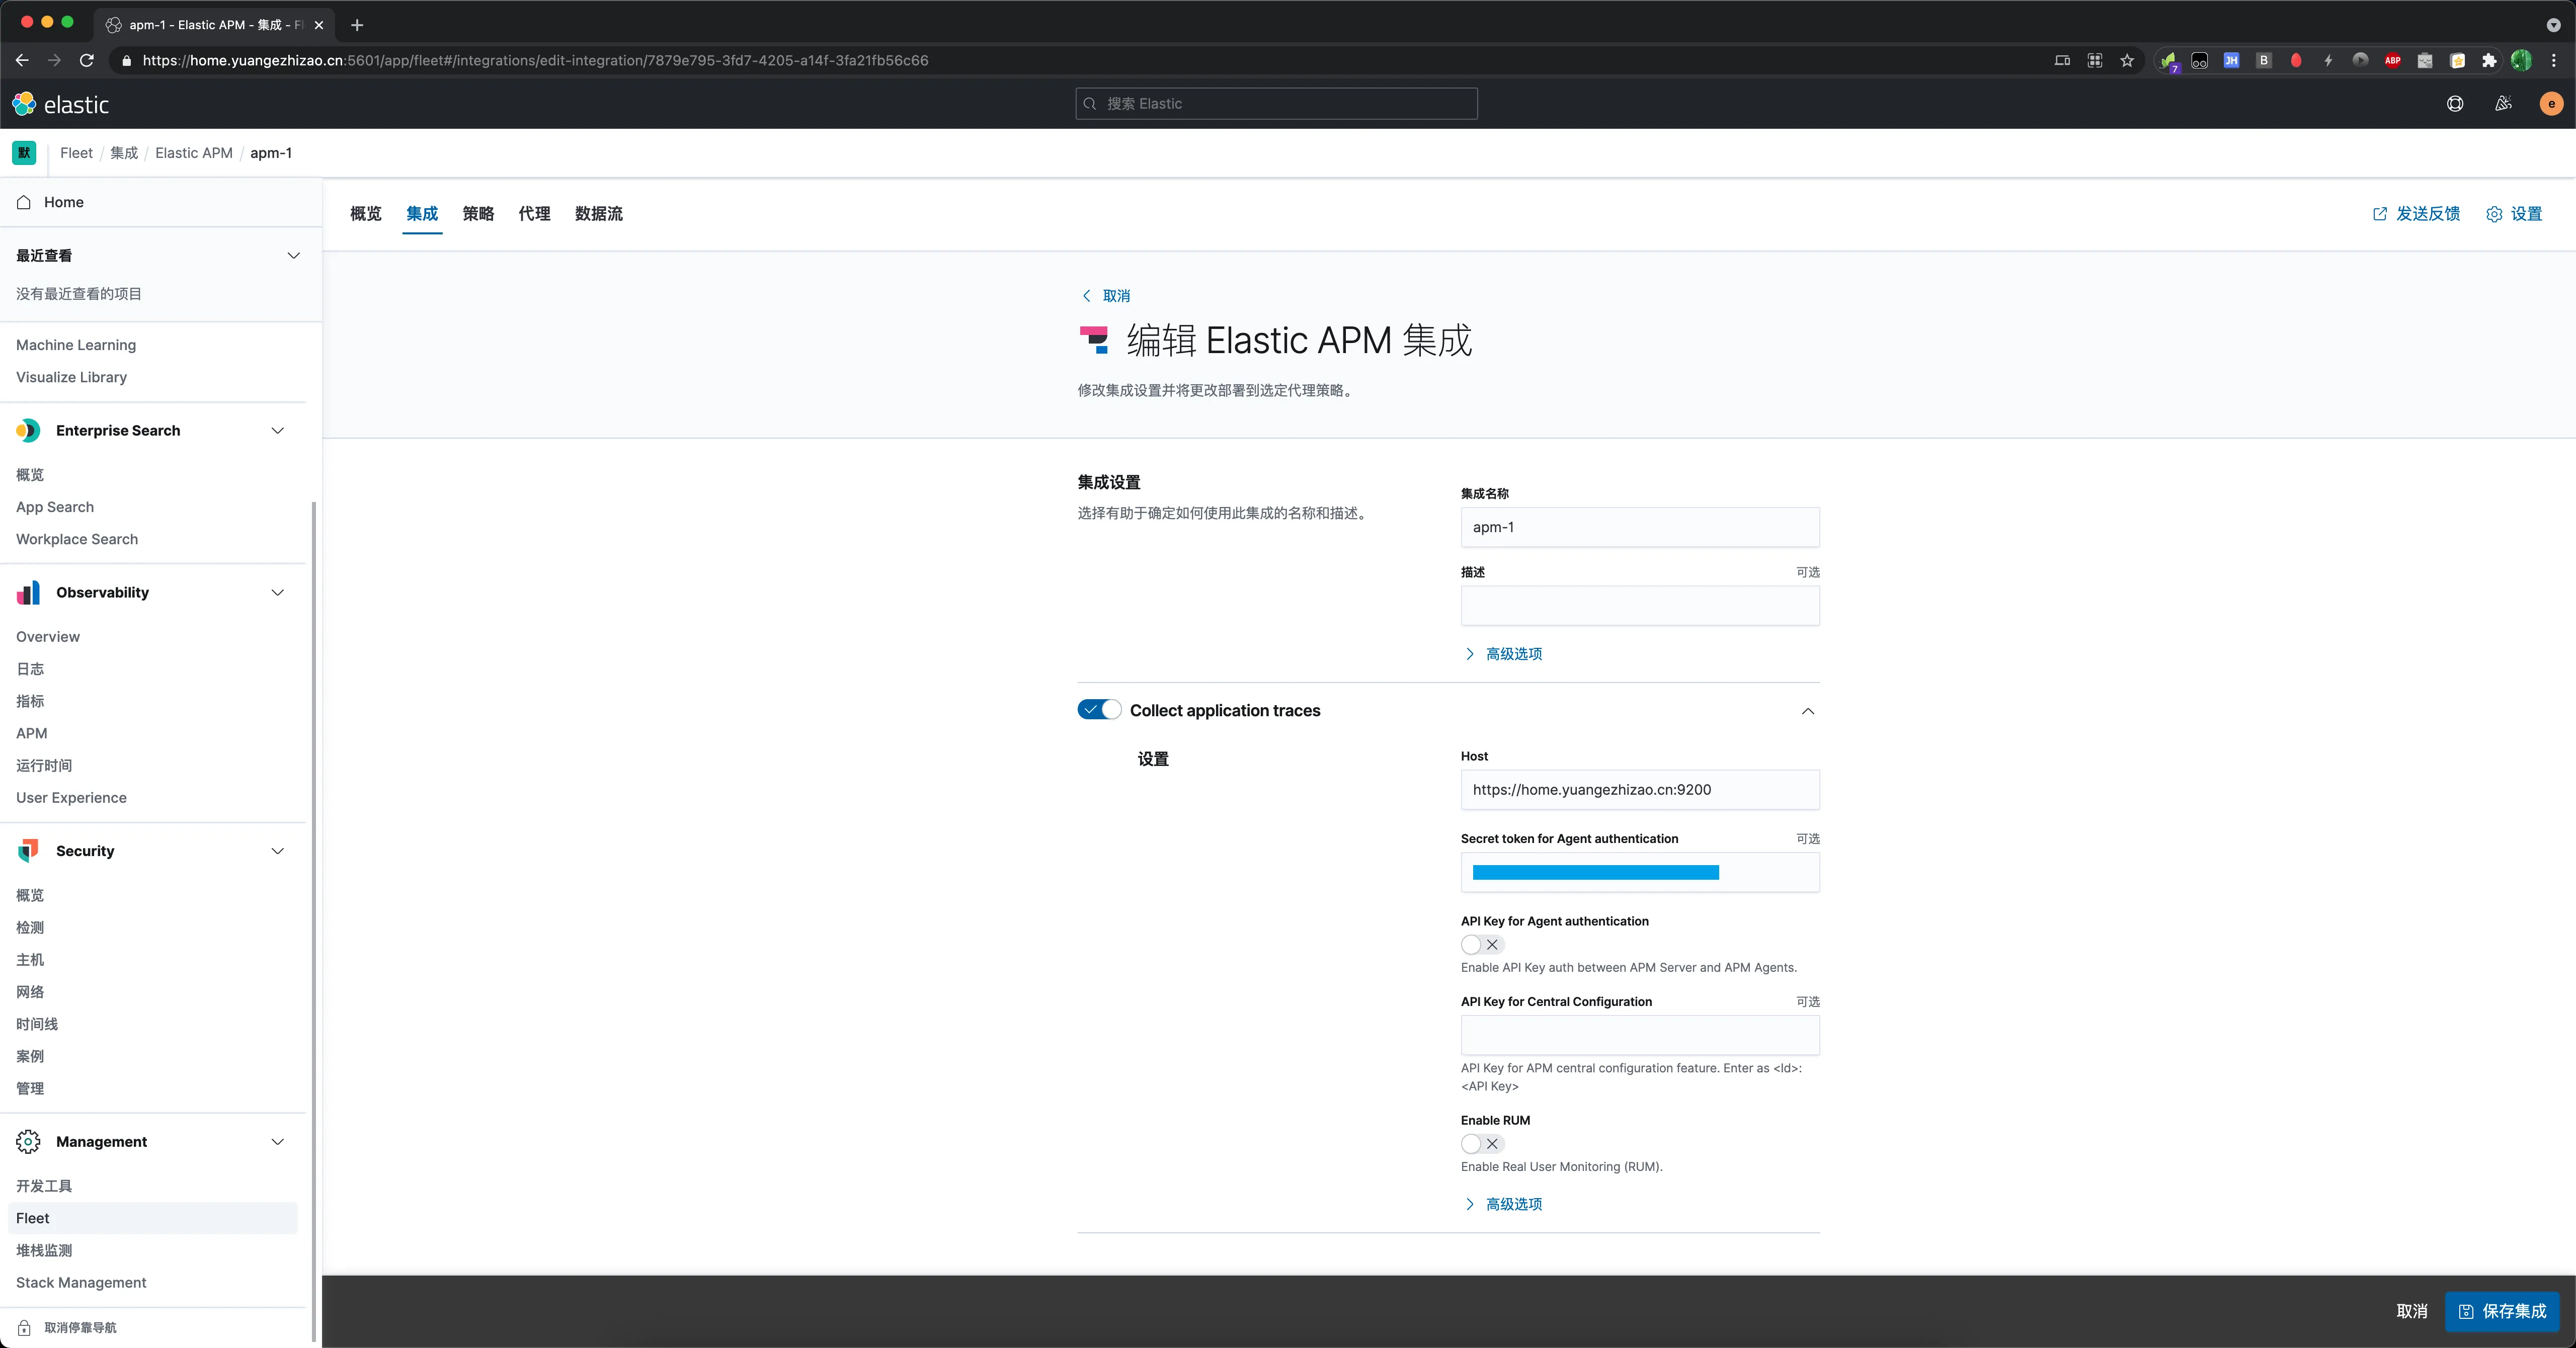Click the Host input field
2576x1348 pixels.
1639,790
